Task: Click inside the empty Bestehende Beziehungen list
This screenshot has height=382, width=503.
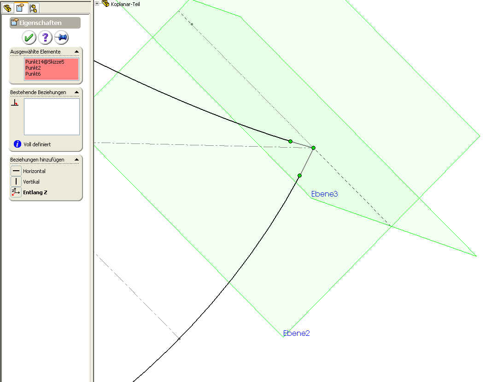Action: [x=52, y=117]
